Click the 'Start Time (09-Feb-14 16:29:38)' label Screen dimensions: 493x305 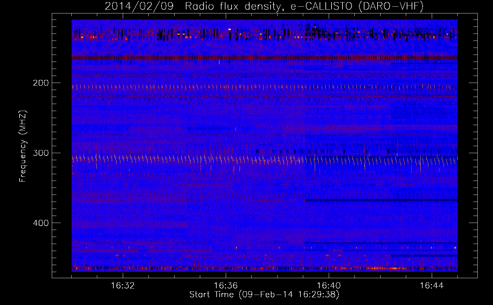pos(264,295)
